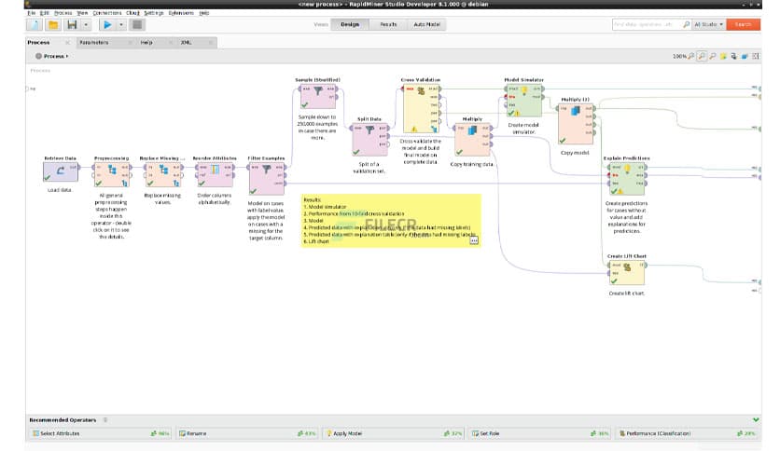Switch to the Design view

(x=350, y=24)
